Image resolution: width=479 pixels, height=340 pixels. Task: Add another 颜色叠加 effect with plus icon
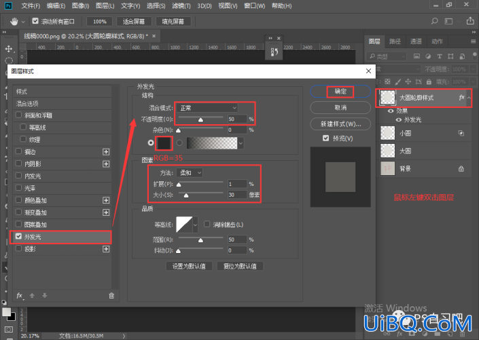106,200
